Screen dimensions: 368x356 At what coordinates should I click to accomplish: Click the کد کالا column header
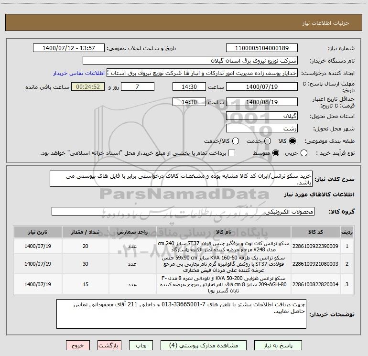(x=315, y=232)
